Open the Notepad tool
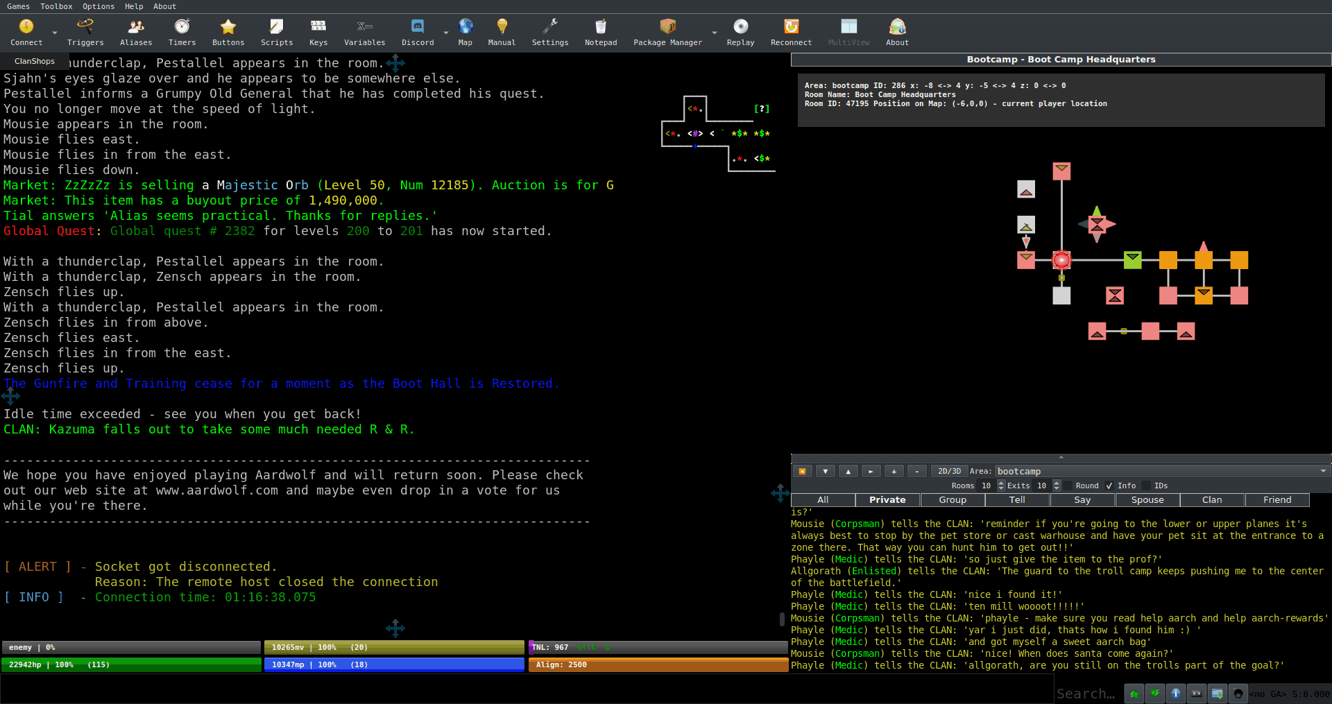The width and height of the screenshot is (1332, 704). [601, 33]
